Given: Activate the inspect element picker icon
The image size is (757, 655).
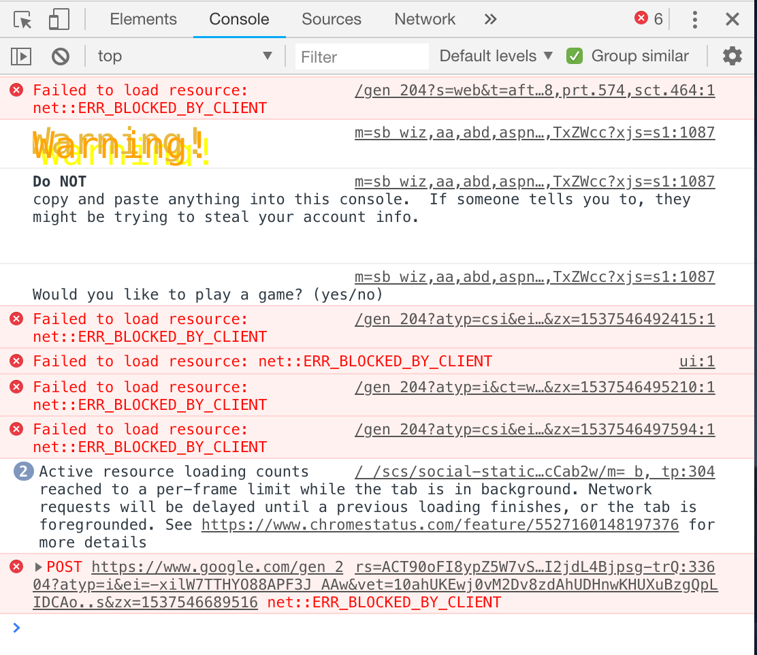Looking at the screenshot, I should point(22,20).
